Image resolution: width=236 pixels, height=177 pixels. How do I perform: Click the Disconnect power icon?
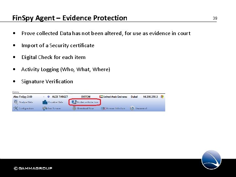(132, 108)
